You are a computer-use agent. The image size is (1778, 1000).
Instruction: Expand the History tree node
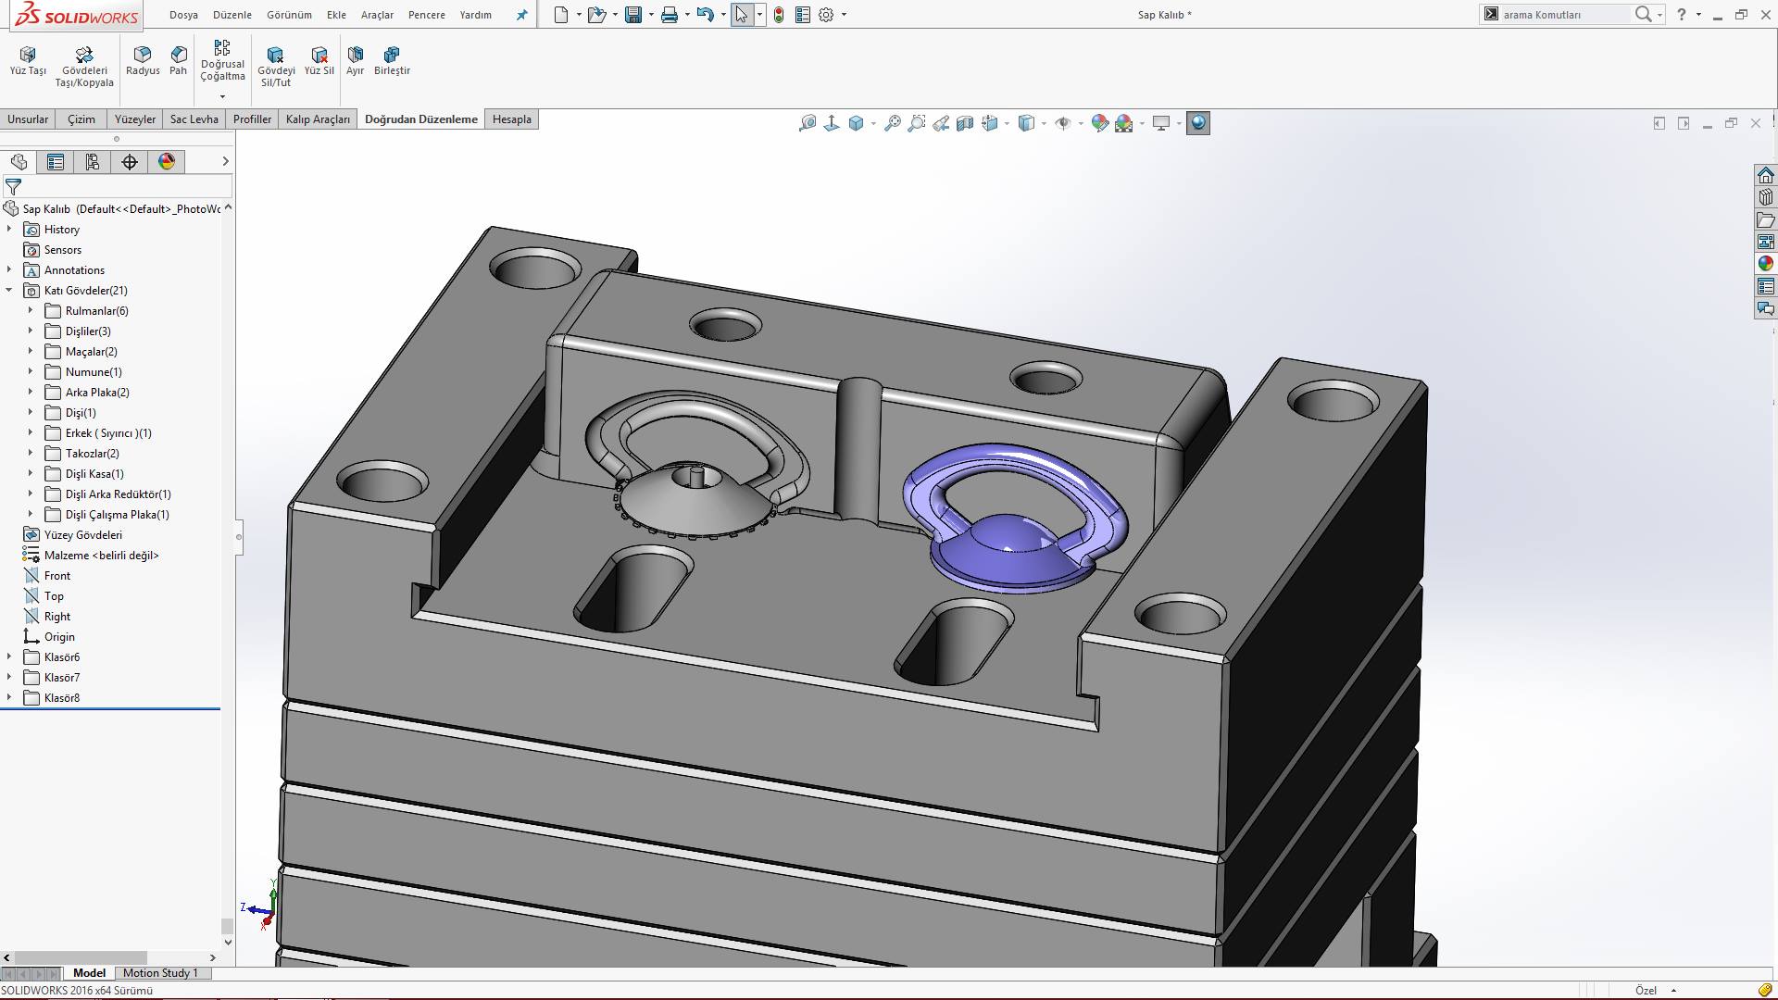(x=9, y=229)
